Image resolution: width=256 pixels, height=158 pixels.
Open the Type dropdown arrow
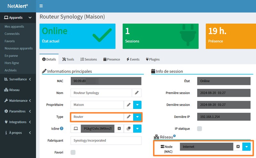pos(137,117)
